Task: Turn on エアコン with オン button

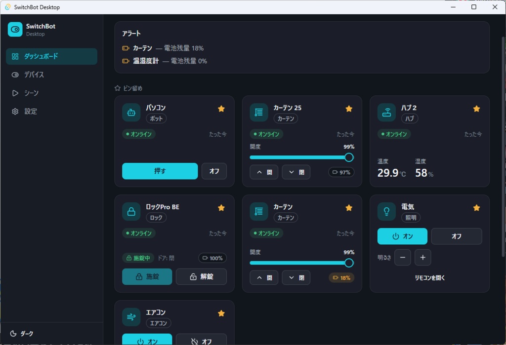Action: point(147,340)
